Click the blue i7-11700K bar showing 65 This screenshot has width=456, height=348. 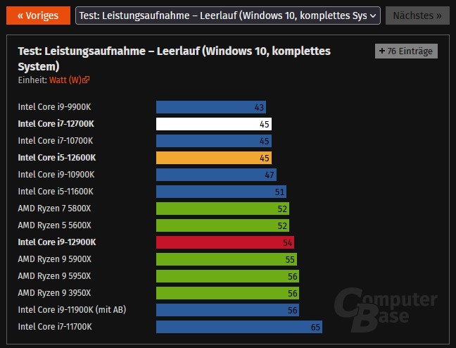239,327
